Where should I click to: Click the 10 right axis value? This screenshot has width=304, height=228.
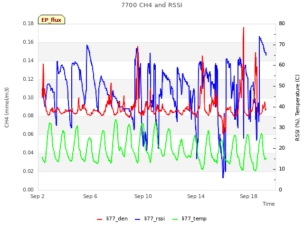tap(282, 169)
